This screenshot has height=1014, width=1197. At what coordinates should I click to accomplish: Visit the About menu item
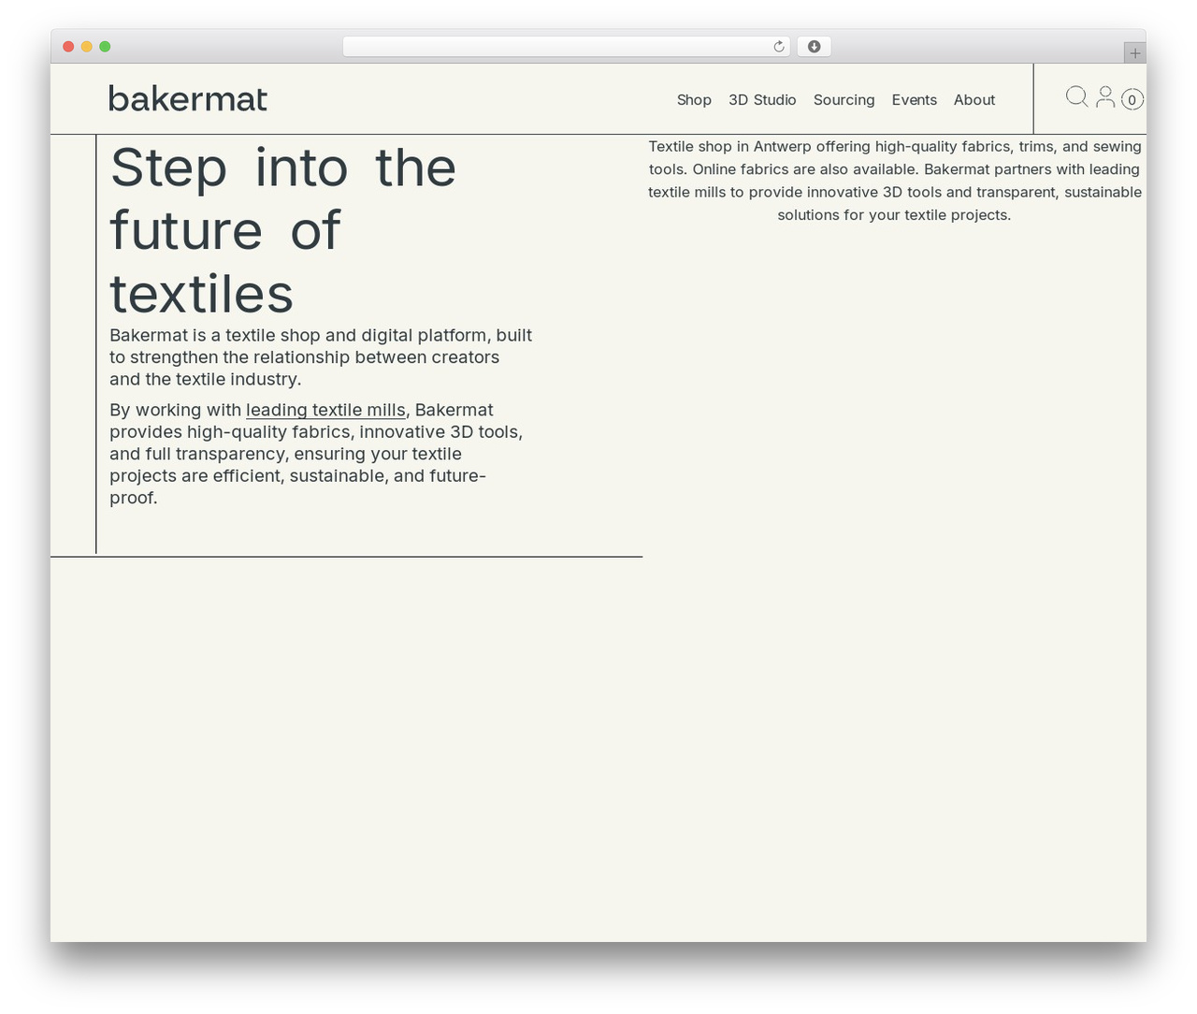click(x=973, y=100)
